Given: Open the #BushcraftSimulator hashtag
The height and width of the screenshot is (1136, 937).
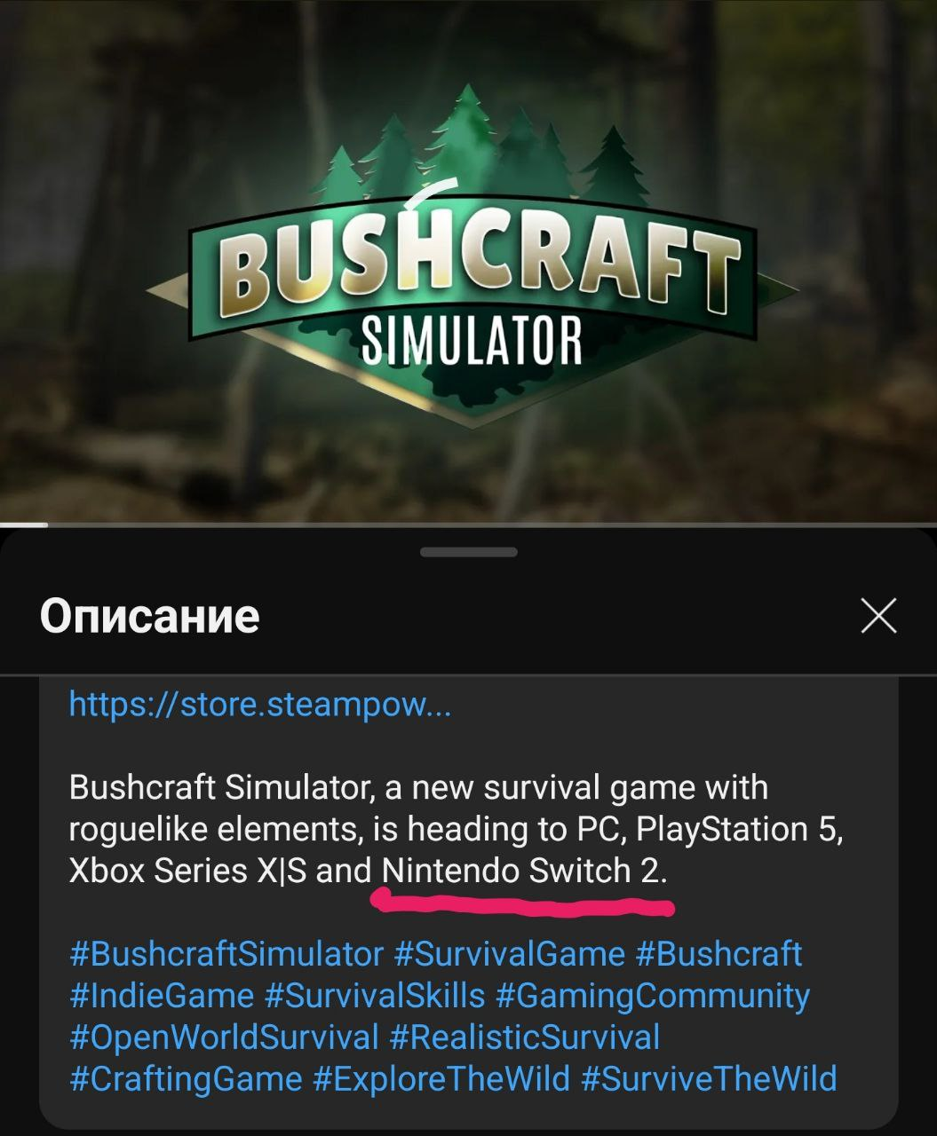Looking at the screenshot, I should pyautogui.click(x=226, y=954).
